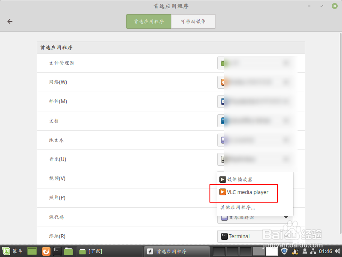Screen dimensions: 342x257
Task: Click the penguin tray icon
Action: point(295,251)
